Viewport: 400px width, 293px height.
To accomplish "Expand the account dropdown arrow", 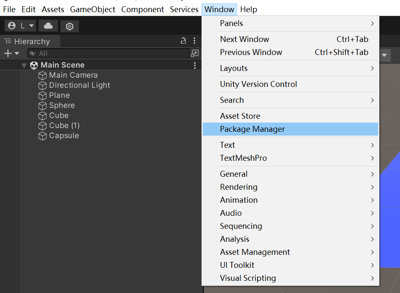I will point(31,26).
